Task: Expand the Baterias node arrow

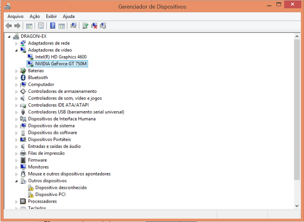Action: (16, 71)
